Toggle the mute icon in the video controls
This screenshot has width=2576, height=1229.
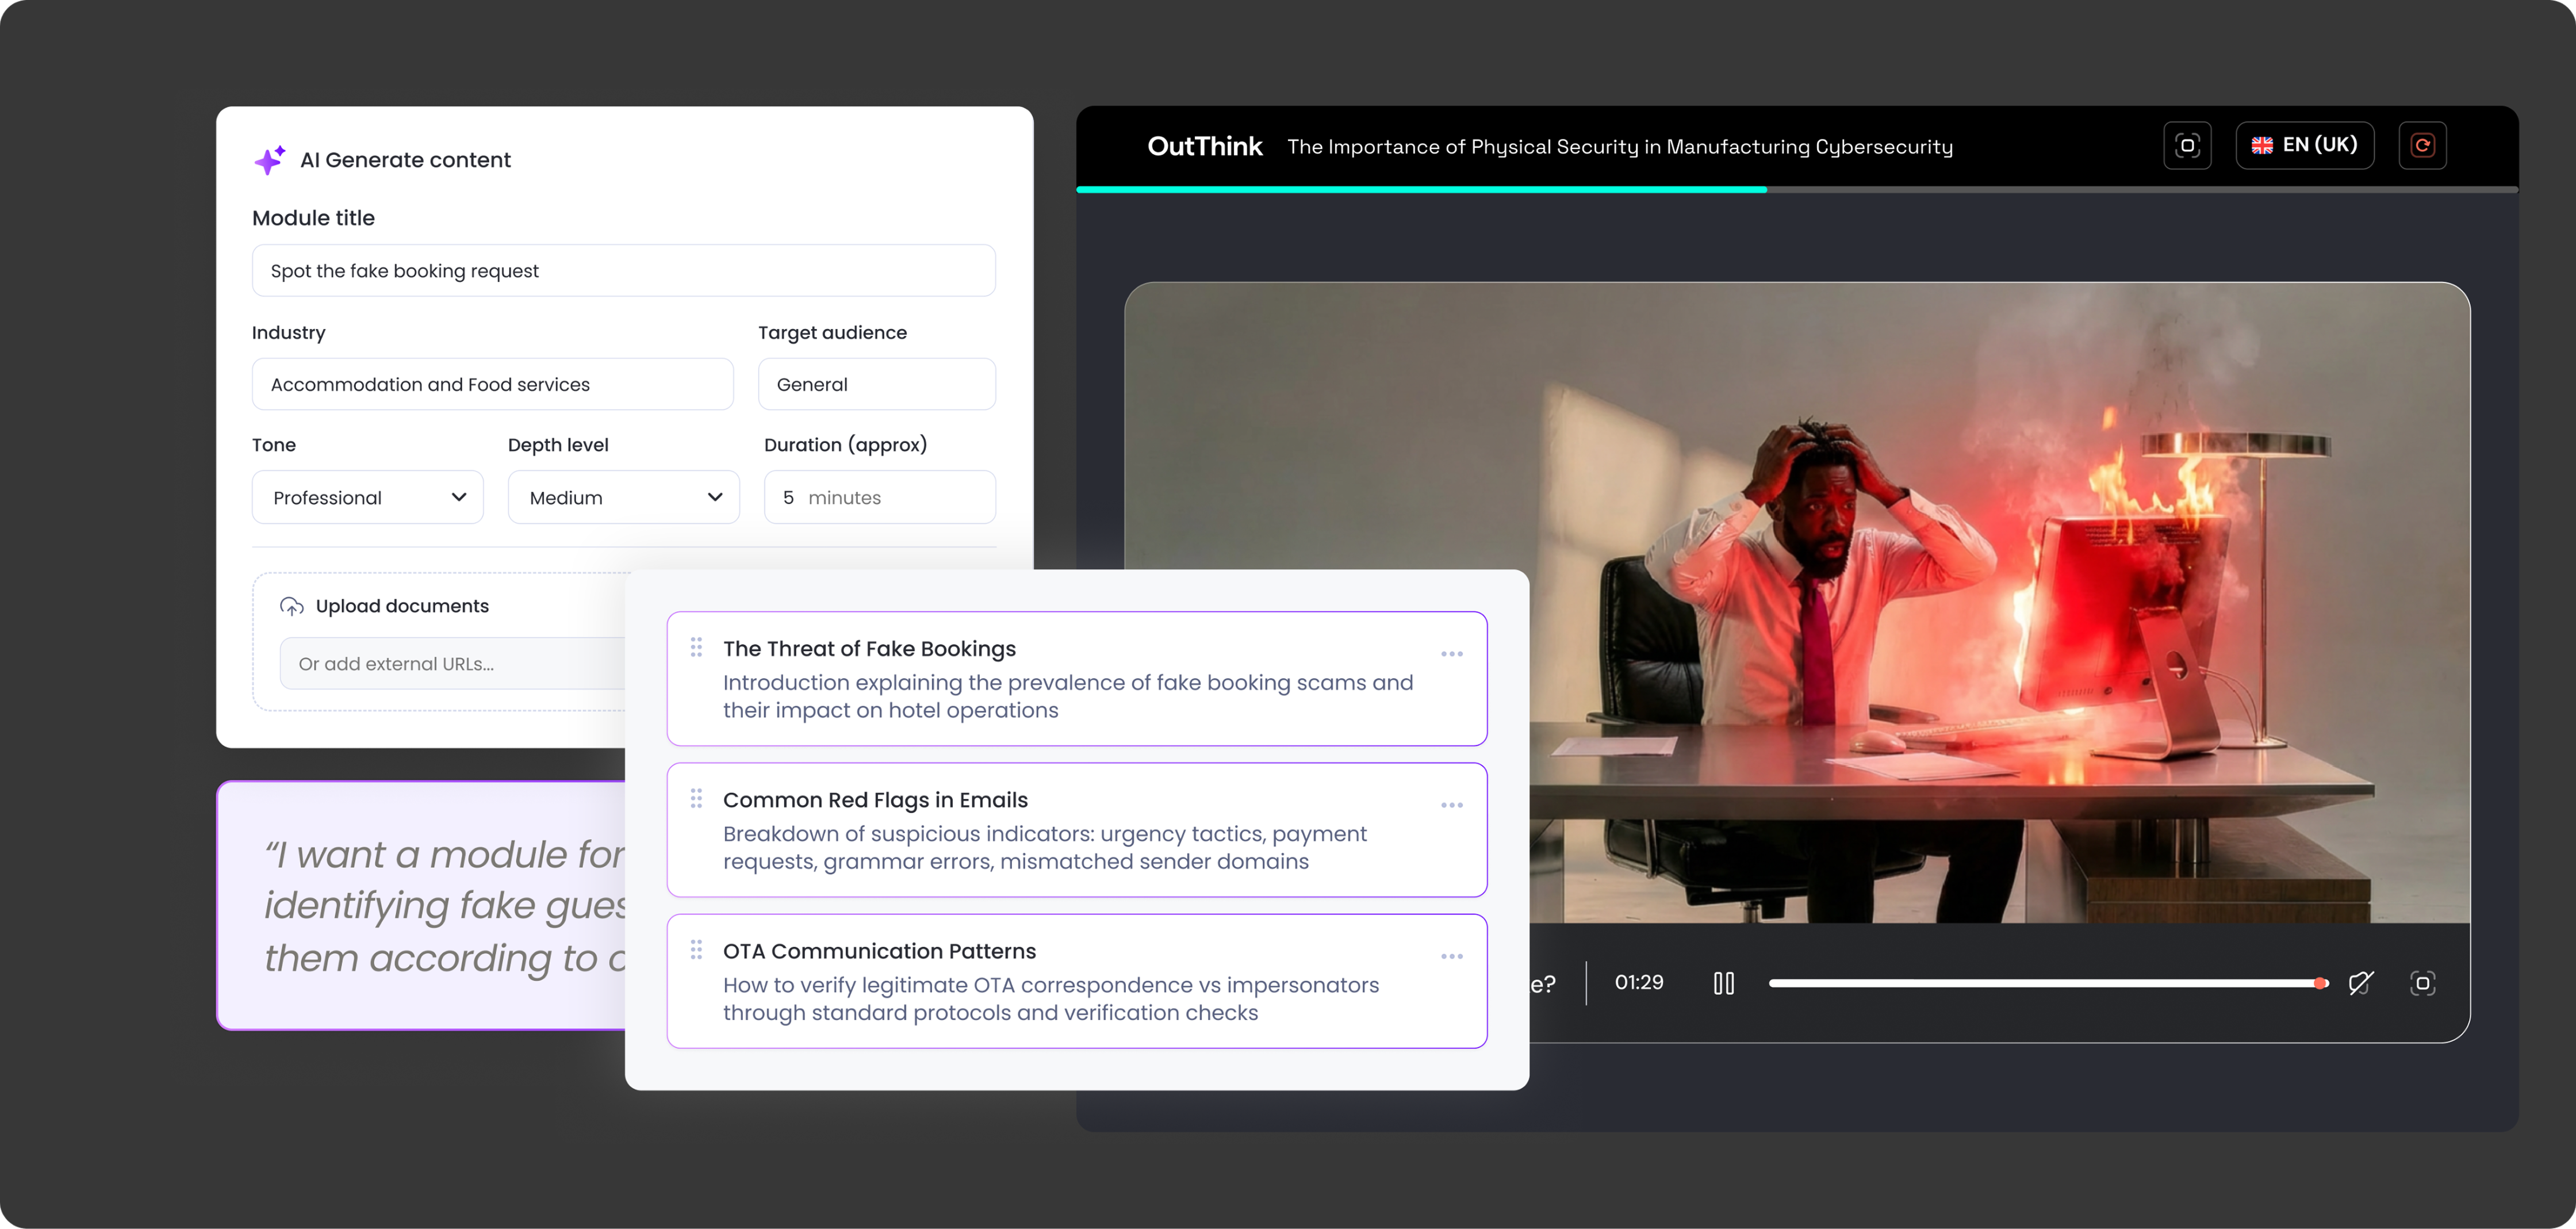2360,983
